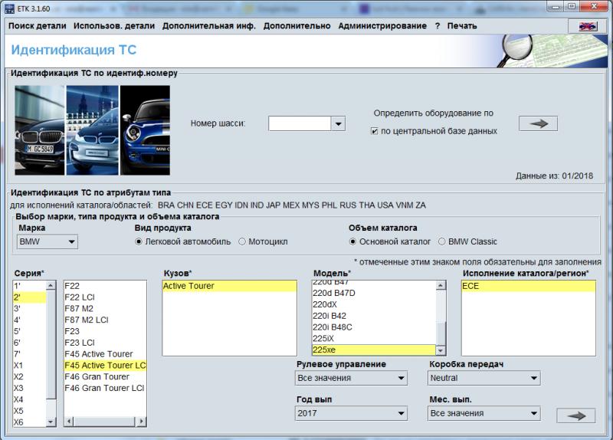Select model 225iX
This screenshot has height=440, width=613.
[374, 338]
